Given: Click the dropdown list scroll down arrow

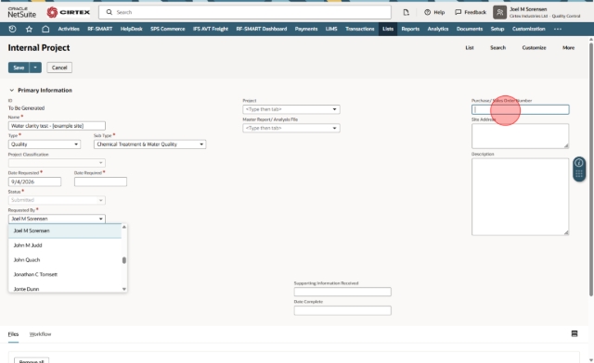Looking at the screenshot, I should coord(124,289).
